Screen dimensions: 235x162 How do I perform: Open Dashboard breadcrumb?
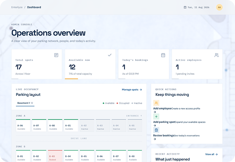tap(34, 7)
